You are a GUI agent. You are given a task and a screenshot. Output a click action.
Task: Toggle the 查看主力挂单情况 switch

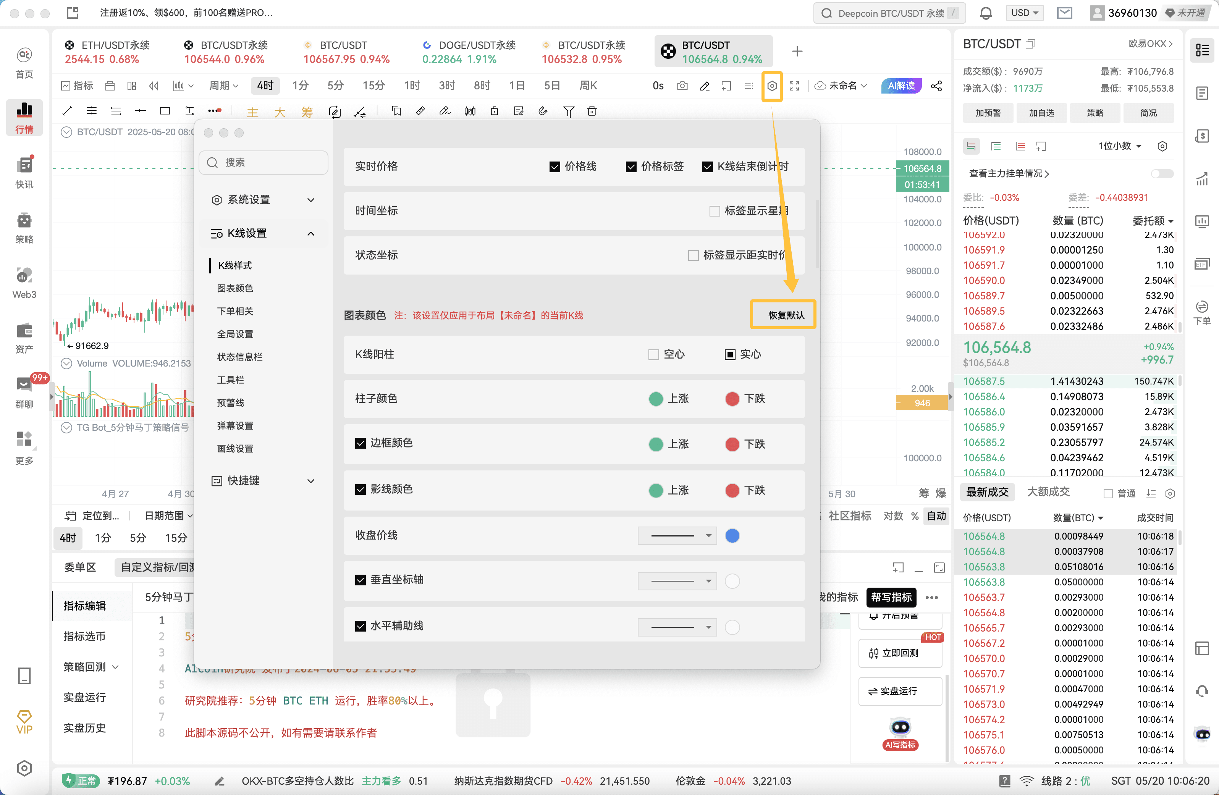tap(1162, 174)
